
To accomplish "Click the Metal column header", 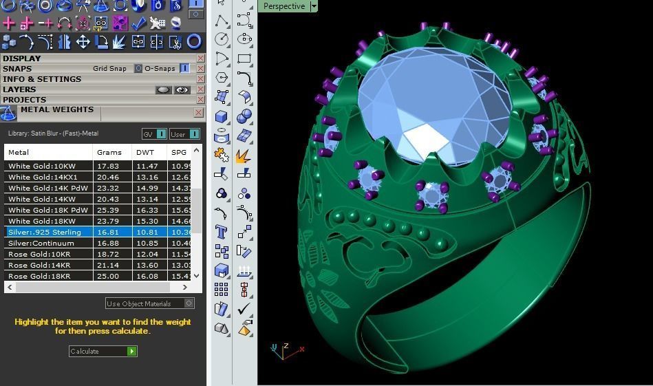I will (x=48, y=152).
